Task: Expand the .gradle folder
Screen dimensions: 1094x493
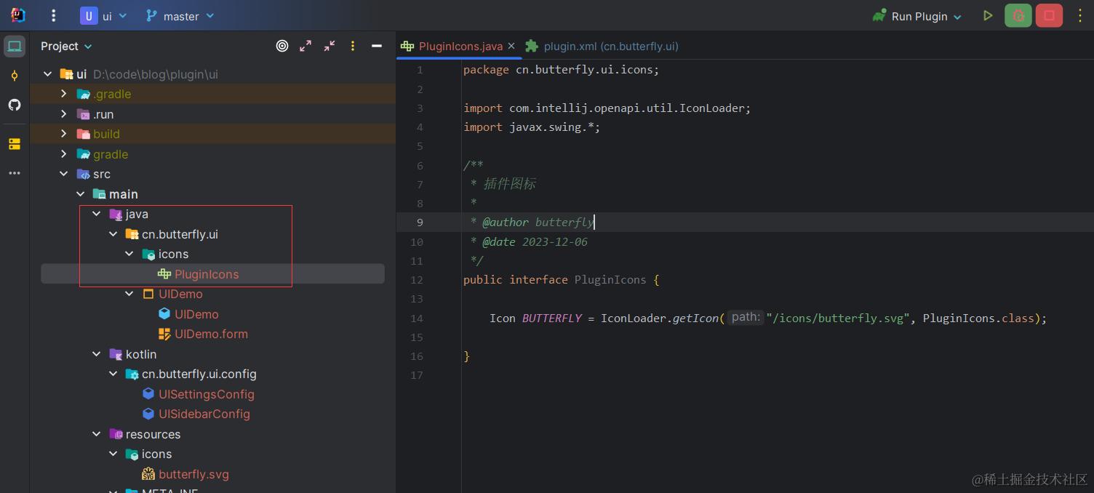Action: tap(64, 94)
